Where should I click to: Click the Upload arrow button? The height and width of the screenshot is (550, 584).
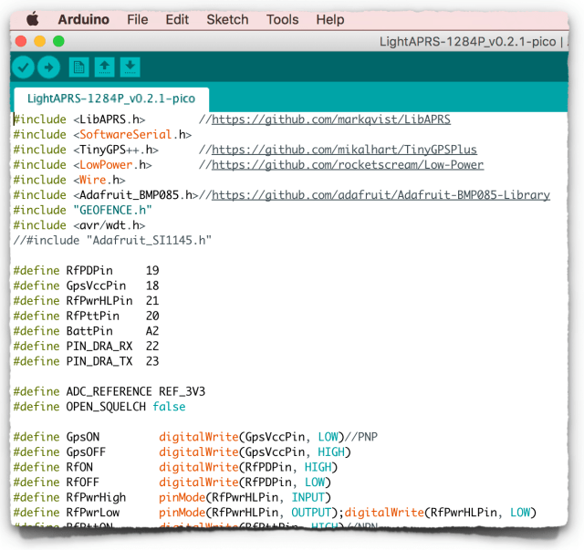(48, 67)
